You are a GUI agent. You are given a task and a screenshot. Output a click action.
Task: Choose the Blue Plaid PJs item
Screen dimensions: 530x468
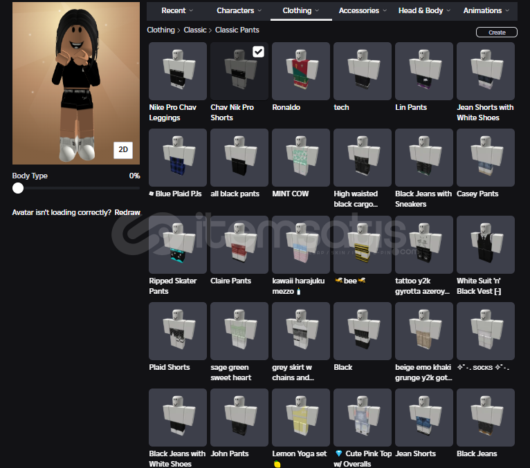[x=178, y=158]
